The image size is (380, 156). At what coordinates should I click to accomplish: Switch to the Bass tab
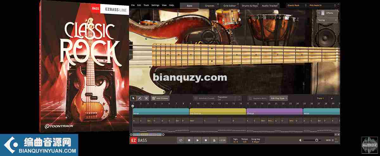coord(190,6)
